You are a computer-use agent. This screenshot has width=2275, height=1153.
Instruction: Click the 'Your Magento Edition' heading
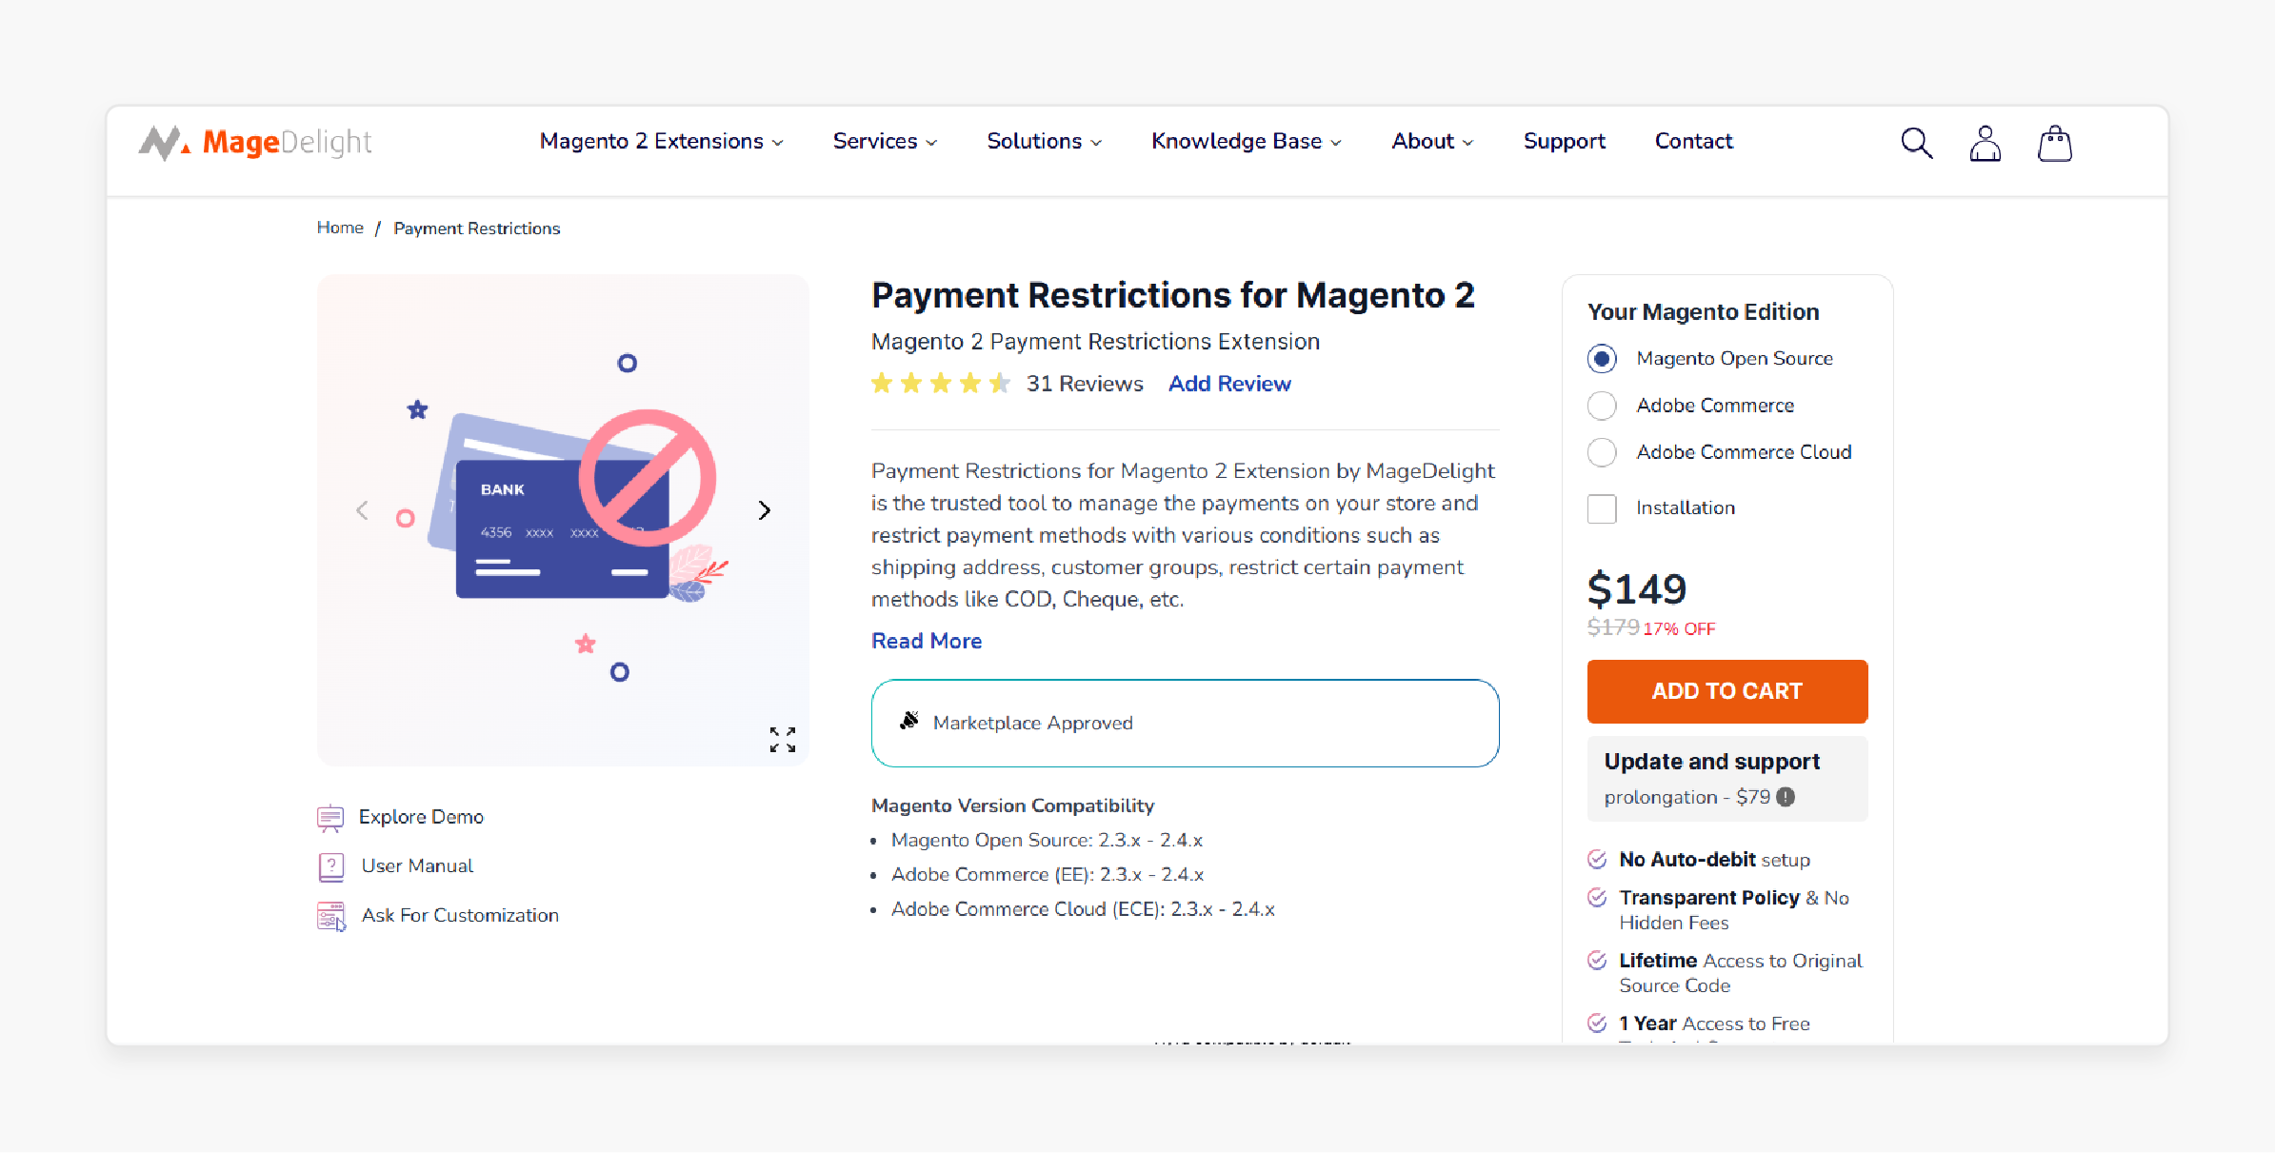click(x=1703, y=312)
